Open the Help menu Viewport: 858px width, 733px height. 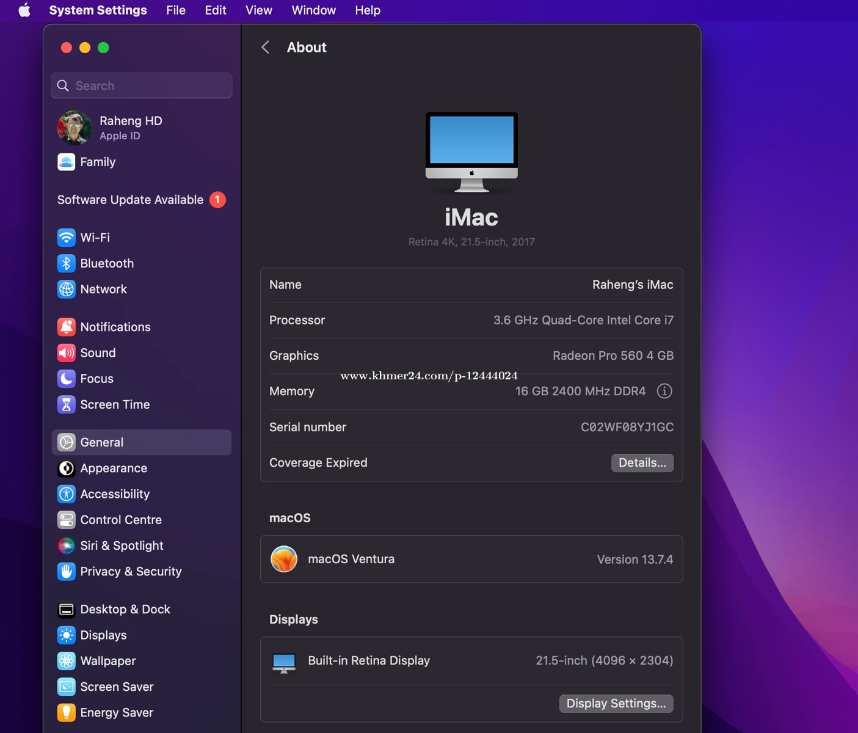pyautogui.click(x=368, y=10)
